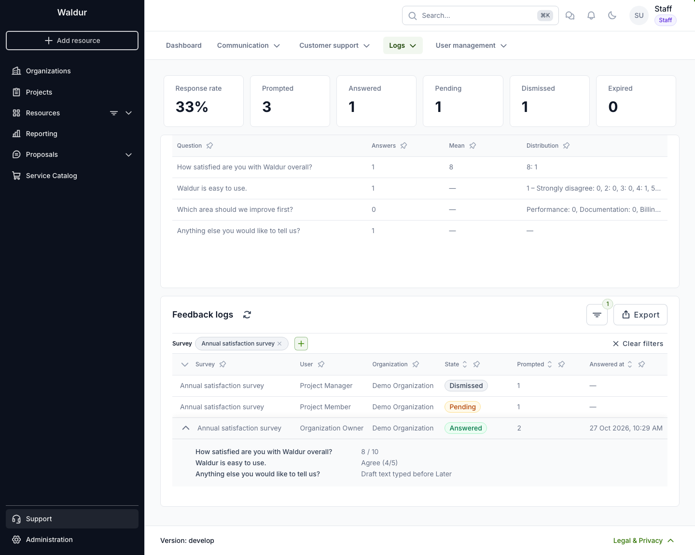Click the Dismissed state badge
The height and width of the screenshot is (555, 695).
[x=466, y=386]
